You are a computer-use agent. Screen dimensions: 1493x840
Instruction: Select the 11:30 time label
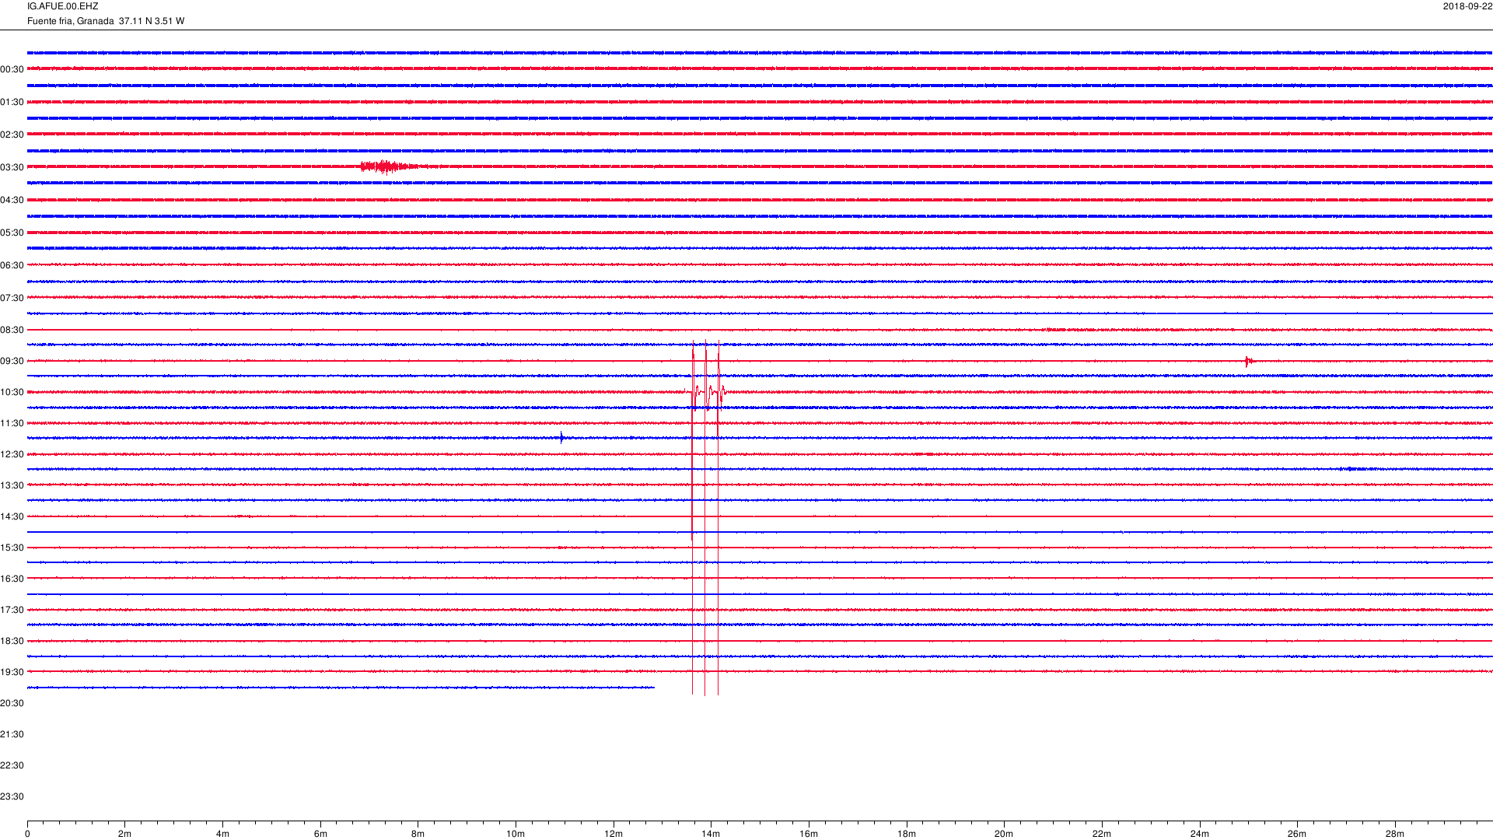pos(12,423)
